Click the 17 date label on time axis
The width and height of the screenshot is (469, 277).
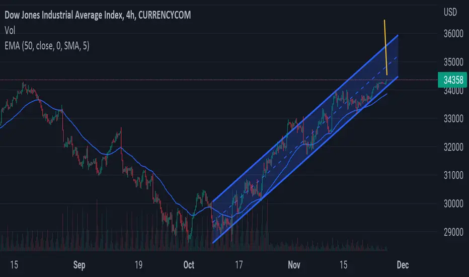point(239,265)
